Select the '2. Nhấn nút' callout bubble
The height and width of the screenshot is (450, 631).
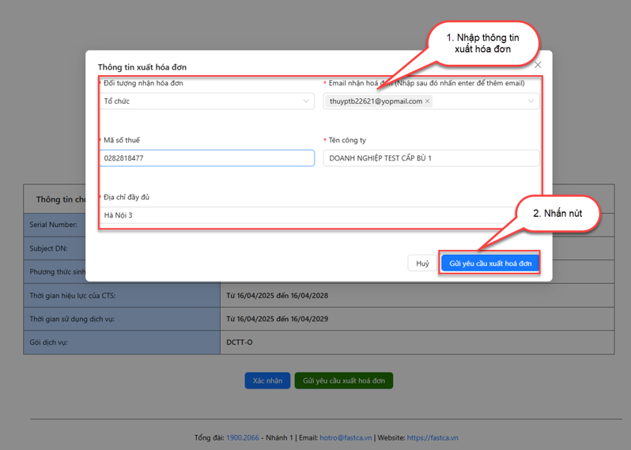558,214
